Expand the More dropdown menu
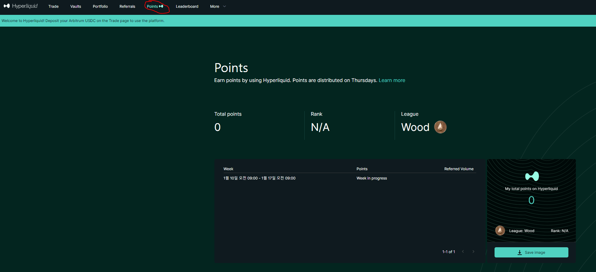The width and height of the screenshot is (596, 272). click(x=218, y=6)
